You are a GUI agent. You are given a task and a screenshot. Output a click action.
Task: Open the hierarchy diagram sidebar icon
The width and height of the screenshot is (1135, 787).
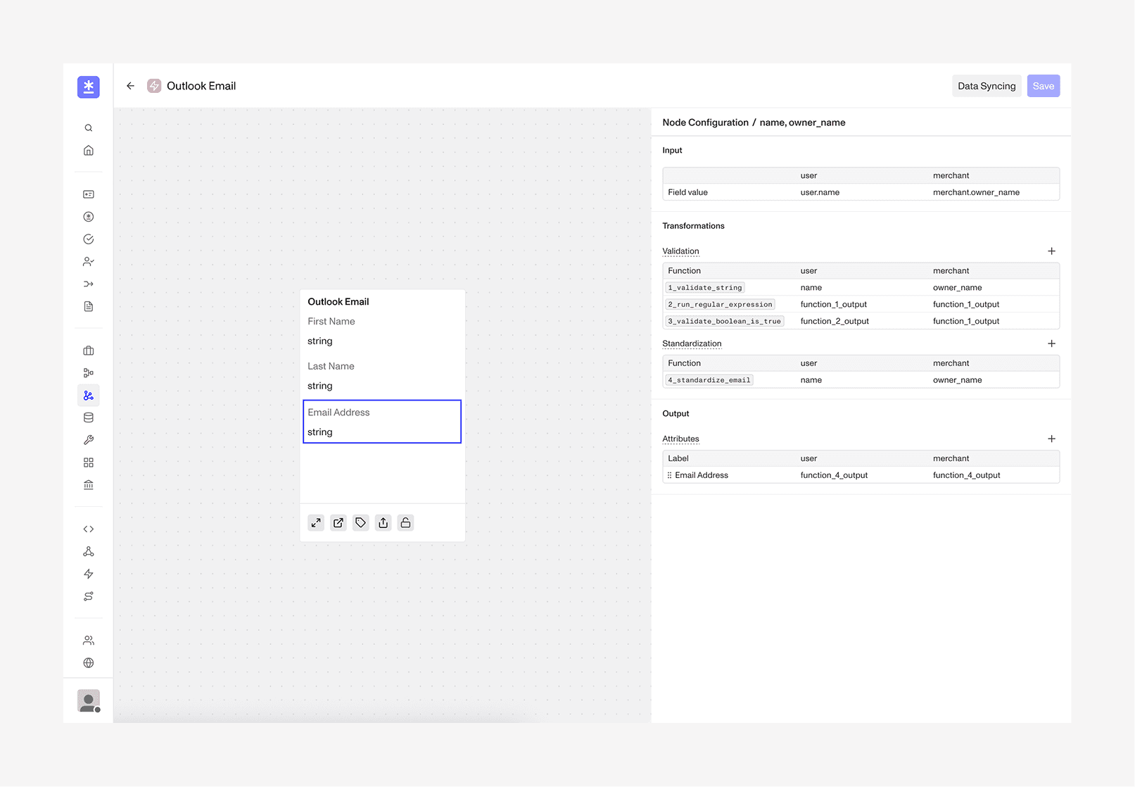pos(89,373)
